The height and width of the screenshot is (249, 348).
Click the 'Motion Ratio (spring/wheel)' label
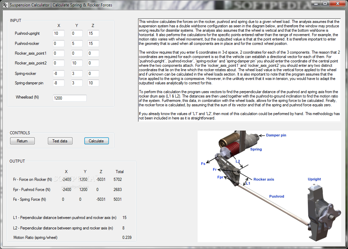(35, 238)
